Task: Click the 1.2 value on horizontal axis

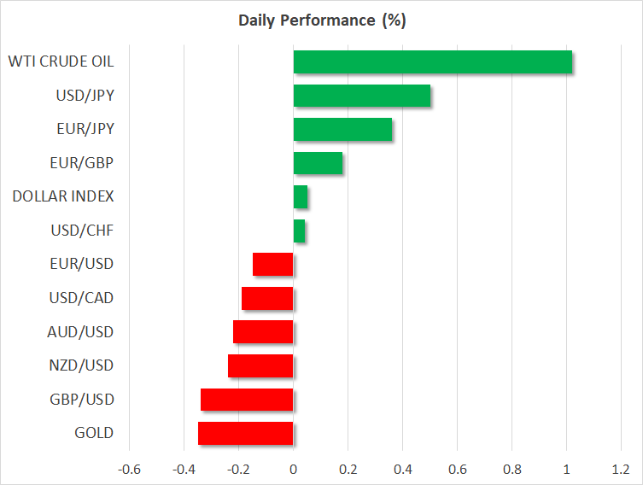Action: tap(621, 470)
